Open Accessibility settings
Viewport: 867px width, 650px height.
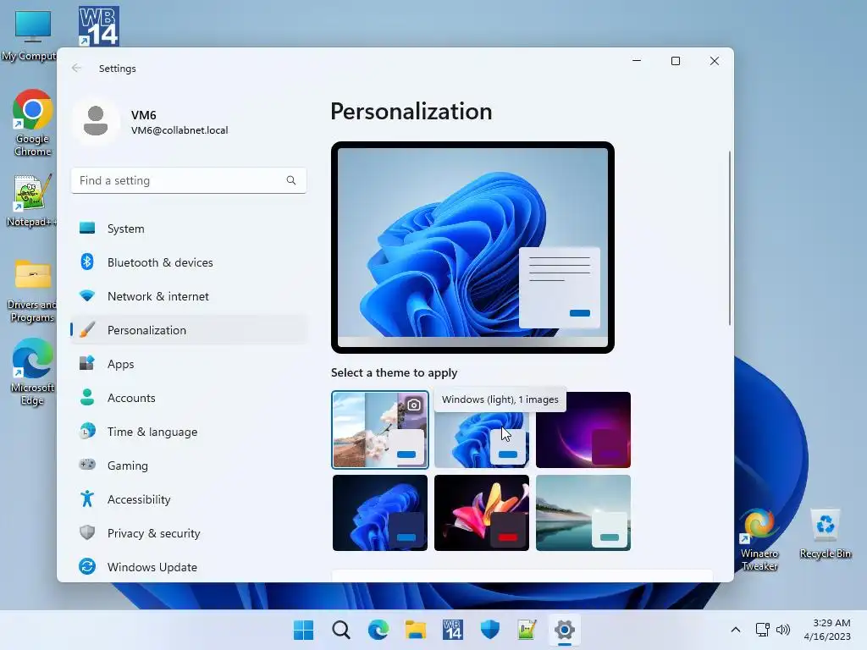189,499
